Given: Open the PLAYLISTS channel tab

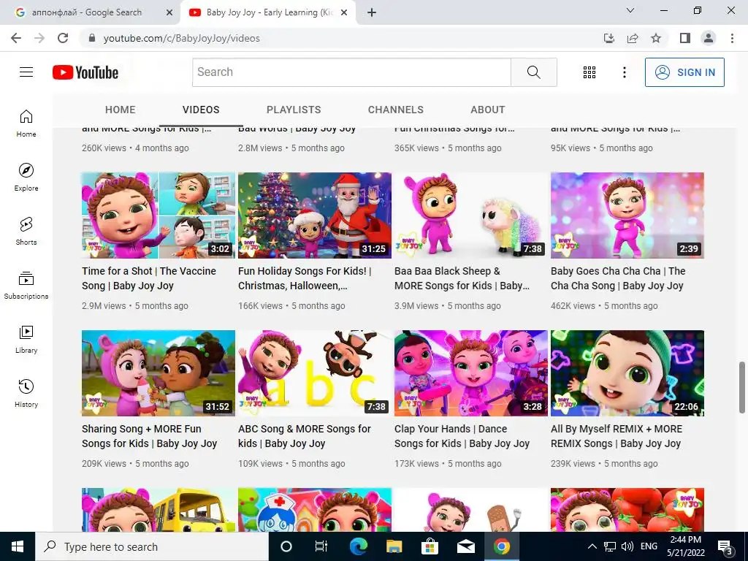Looking at the screenshot, I should click(294, 110).
